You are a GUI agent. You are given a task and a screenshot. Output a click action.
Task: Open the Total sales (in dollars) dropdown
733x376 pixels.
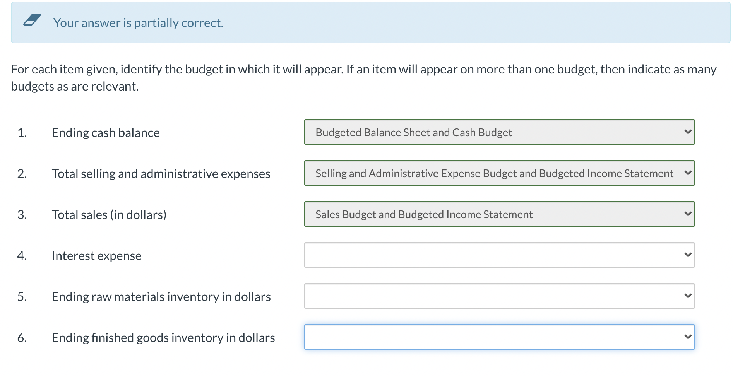point(499,214)
